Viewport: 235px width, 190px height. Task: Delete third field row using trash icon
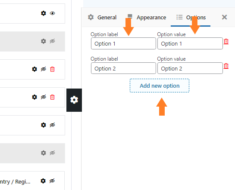(52, 69)
